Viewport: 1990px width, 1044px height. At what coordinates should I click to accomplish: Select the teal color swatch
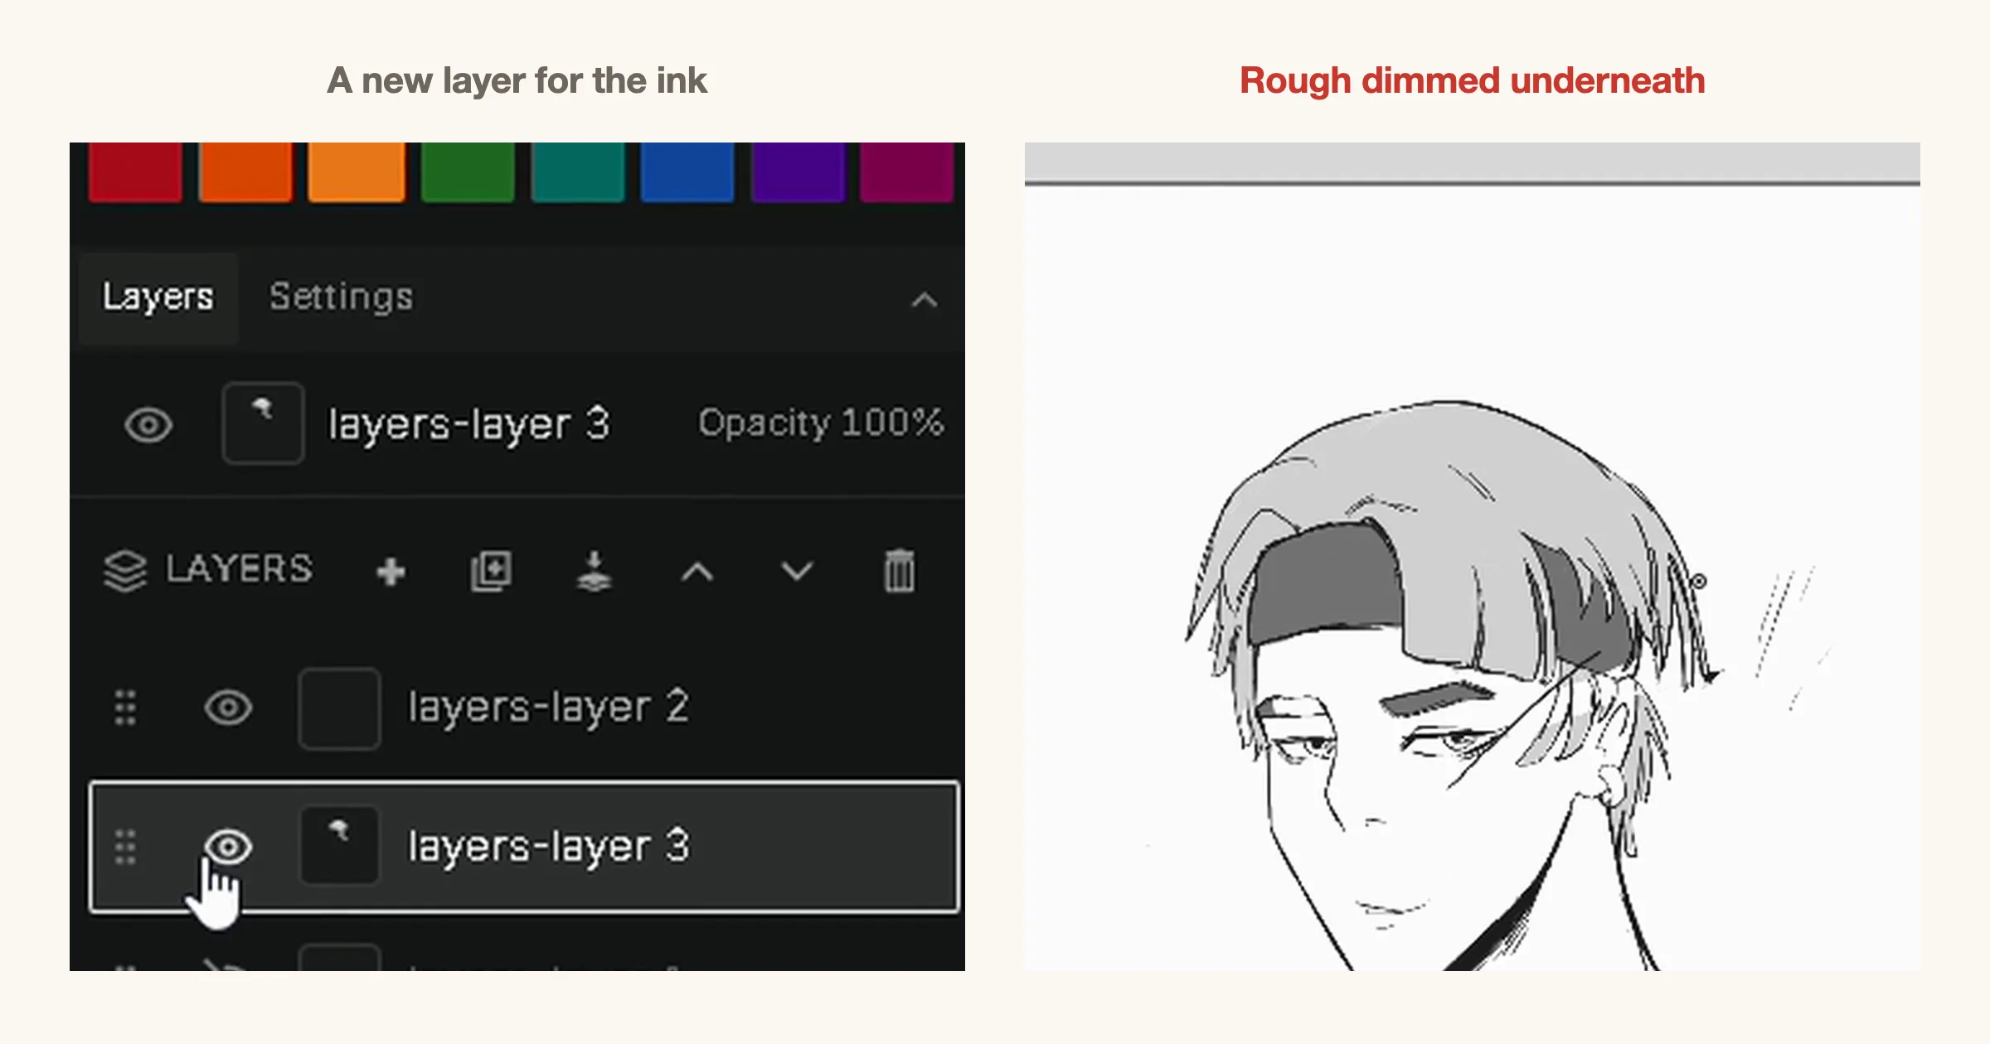coord(578,172)
